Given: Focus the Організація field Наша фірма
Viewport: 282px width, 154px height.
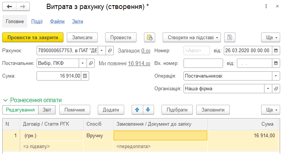Looking at the screenshot, I should coord(224,89).
